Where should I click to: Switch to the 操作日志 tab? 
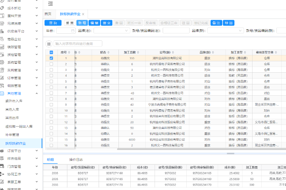point(76,160)
